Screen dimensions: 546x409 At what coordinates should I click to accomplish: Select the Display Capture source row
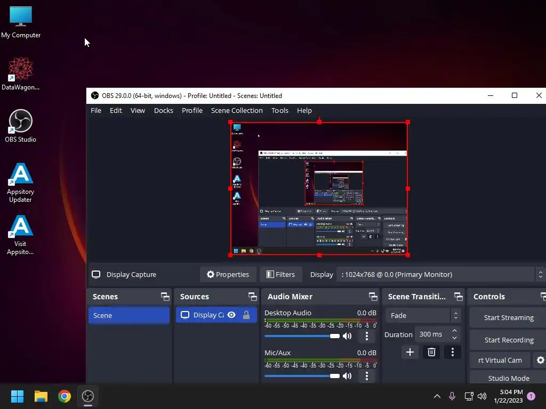point(216,315)
